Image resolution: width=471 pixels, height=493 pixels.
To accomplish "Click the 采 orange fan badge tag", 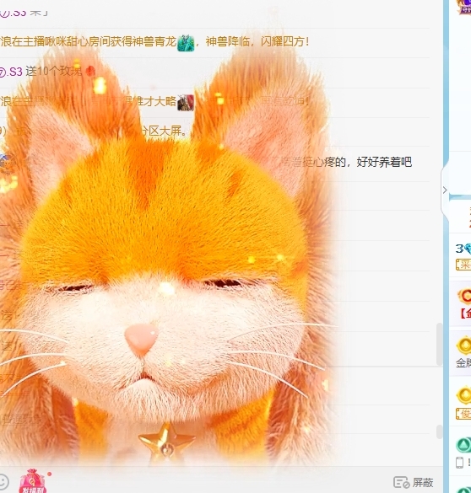I will coord(463,265).
